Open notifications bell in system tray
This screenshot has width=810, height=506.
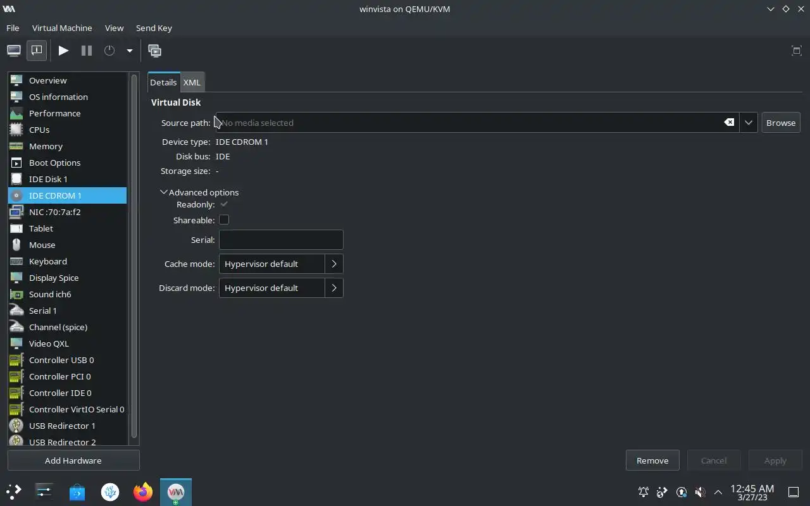[643, 492]
